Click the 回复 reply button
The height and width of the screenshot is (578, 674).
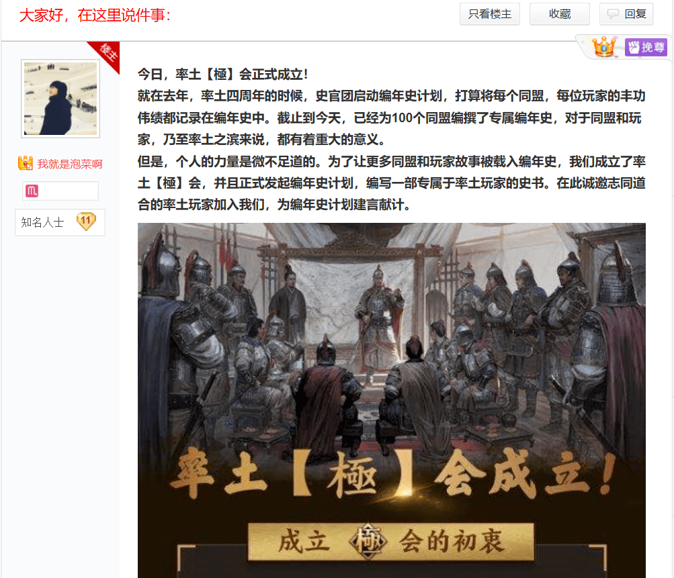coord(626,14)
